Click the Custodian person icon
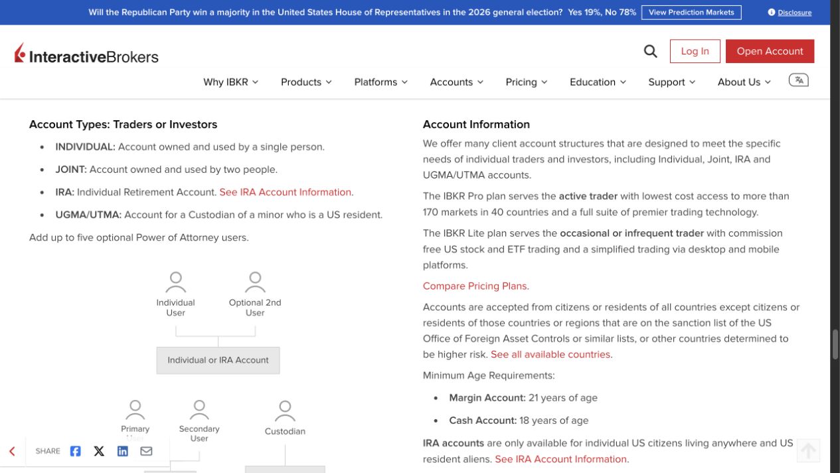This screenshot has width=840, height=473. [285, 411]
